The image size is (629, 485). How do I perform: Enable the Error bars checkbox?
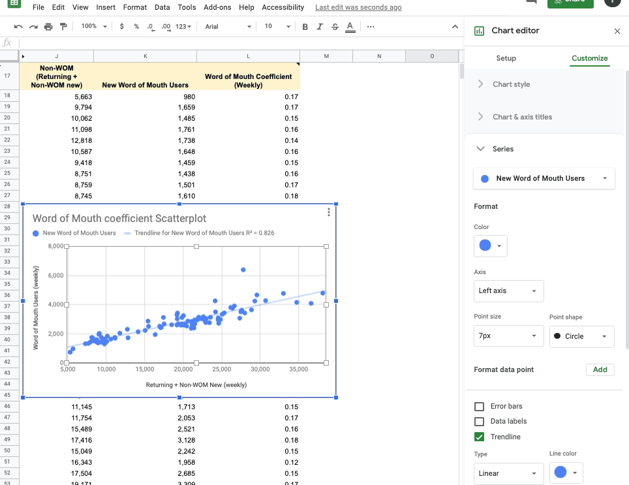(480, 406)
